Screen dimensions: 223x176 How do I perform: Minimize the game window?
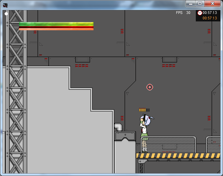[191, 3]
